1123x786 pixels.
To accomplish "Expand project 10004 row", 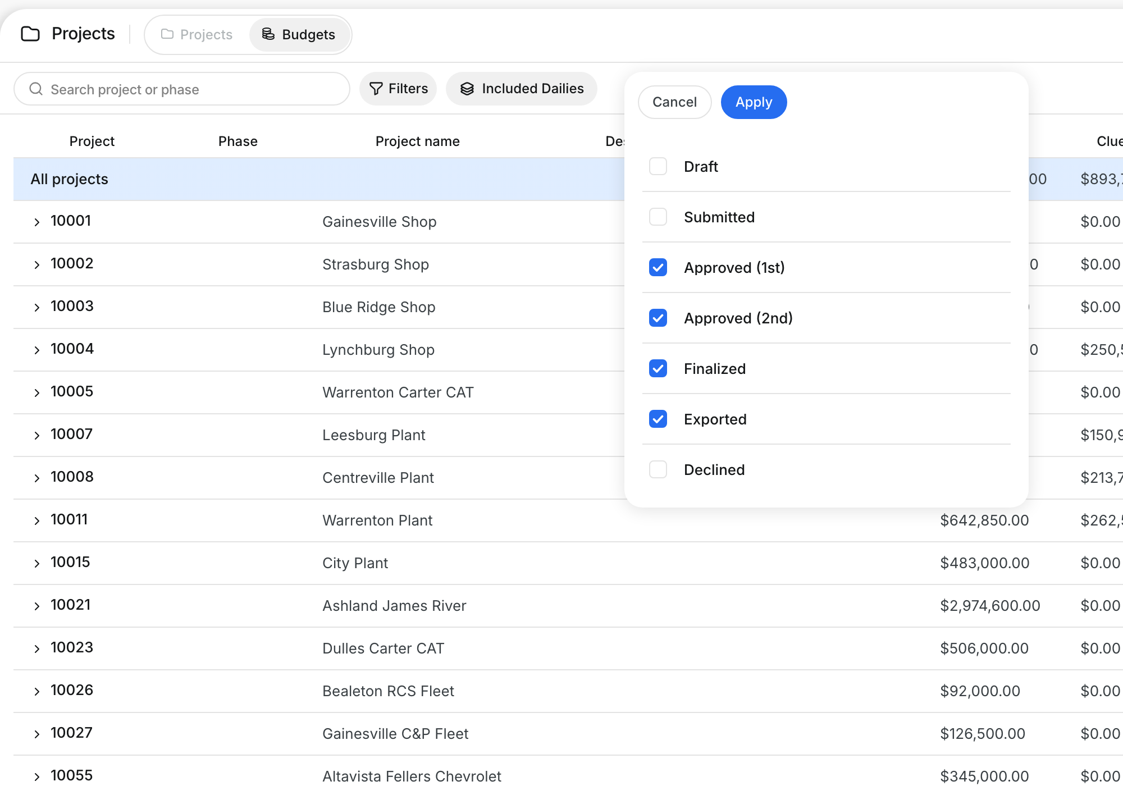I will [x=37, y=350].
